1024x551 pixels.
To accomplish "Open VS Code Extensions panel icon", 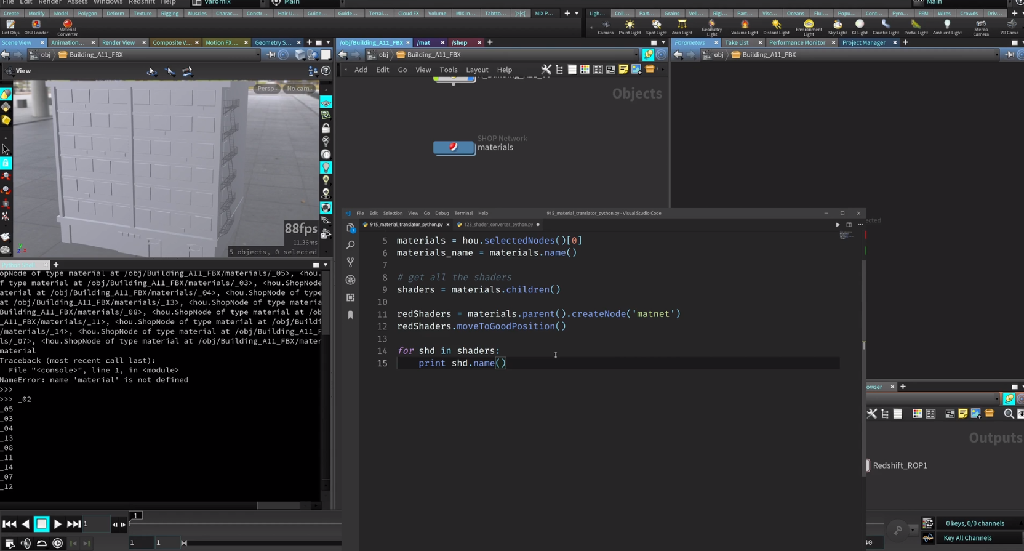I will tap(350, 297).
